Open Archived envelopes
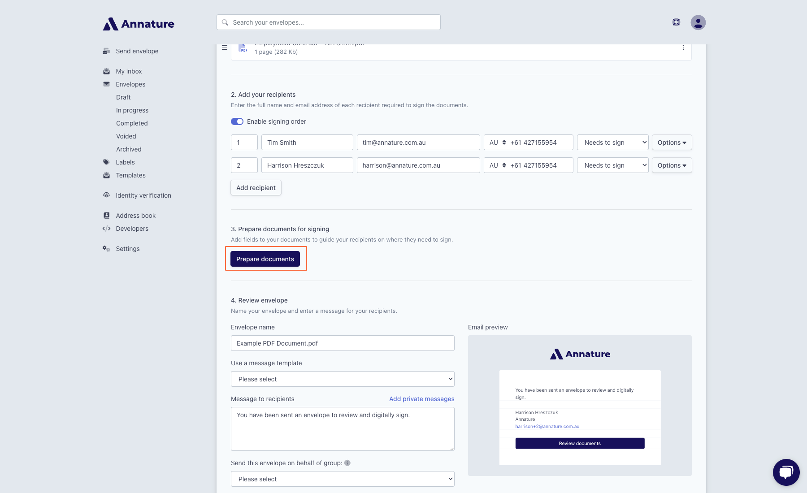Viewport: 807px width, 493px height. 129,149
